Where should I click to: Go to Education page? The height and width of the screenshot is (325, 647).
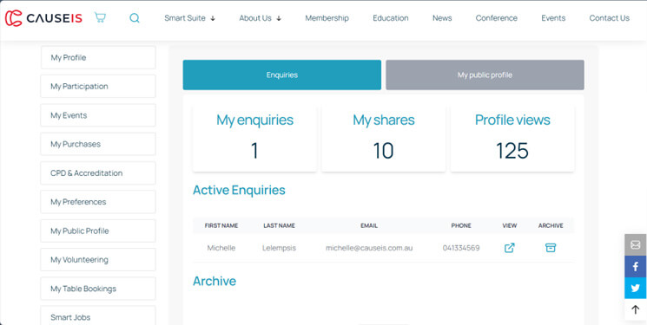(x=390, y=18)
